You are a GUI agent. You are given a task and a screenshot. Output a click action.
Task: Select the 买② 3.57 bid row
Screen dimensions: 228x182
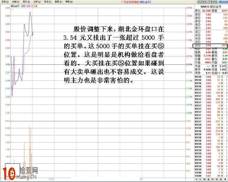click(211, 35)
